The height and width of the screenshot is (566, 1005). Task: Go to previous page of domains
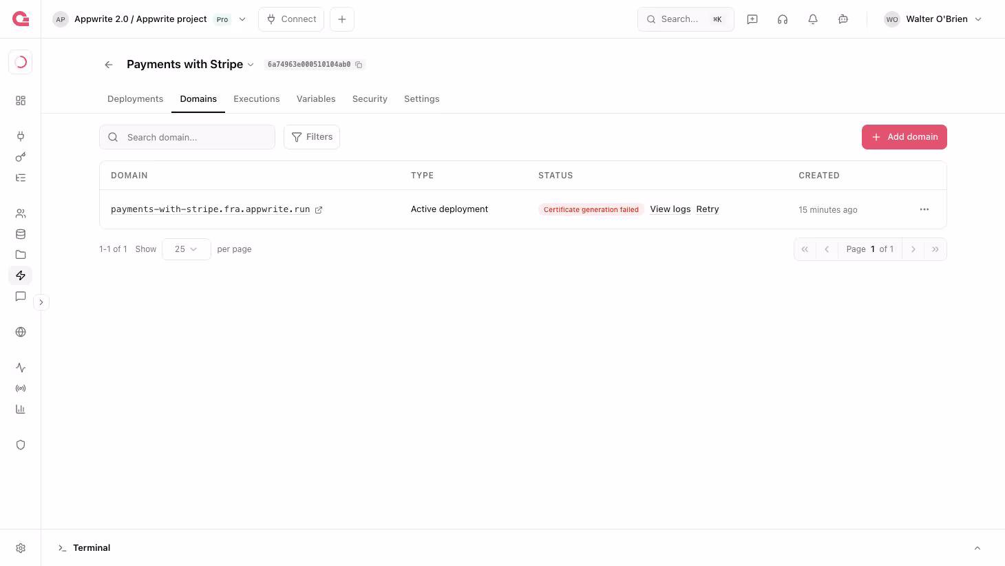pyautogui.click(x=827, y=249)
